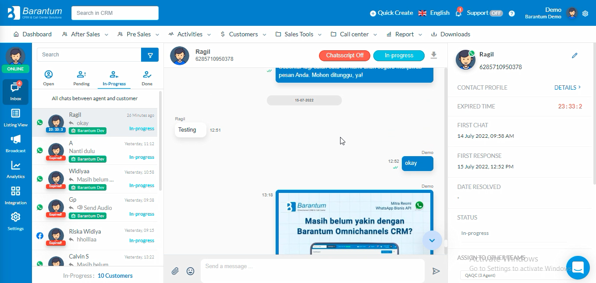The width and height of the screenshot is (596, 283).
Task: Click the filter funnel button
Action: [150, 55]
